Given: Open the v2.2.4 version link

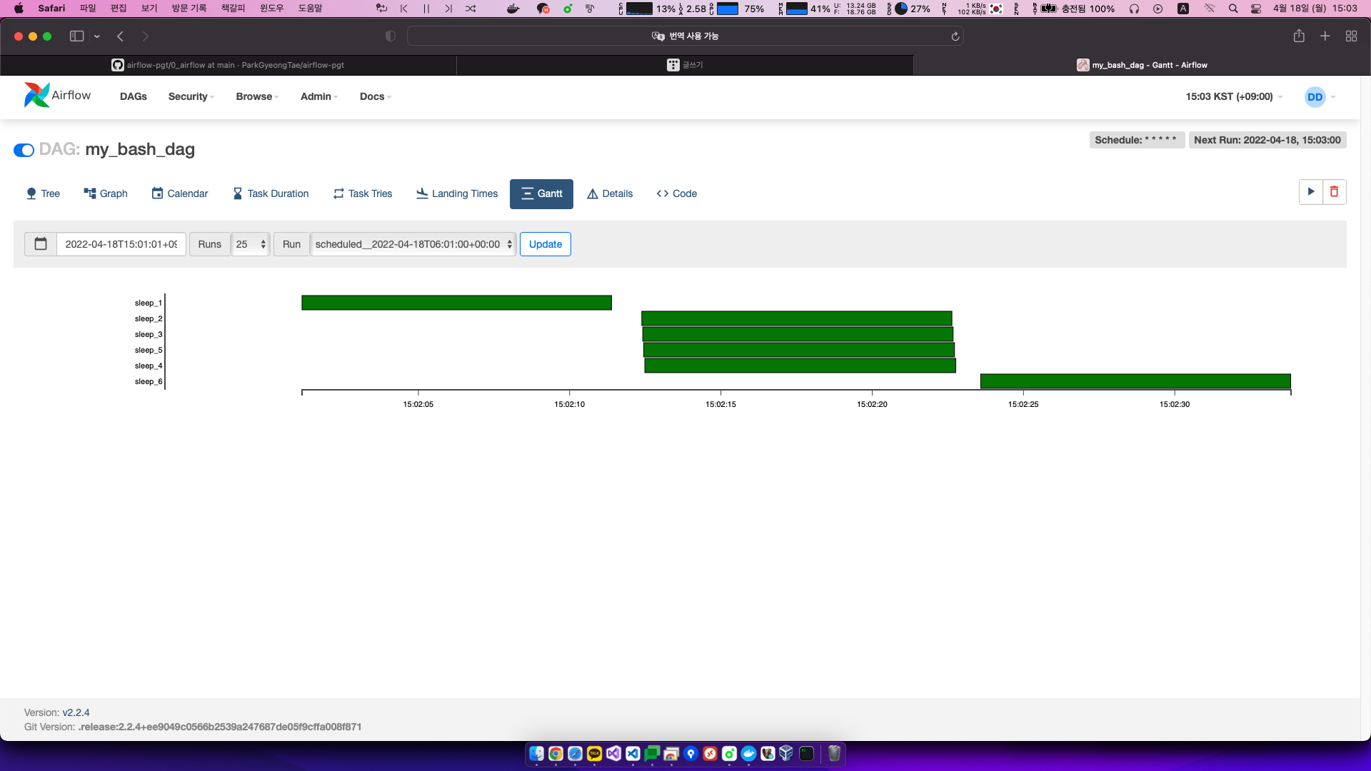Looking at the screenshot, I should point(76,712).
